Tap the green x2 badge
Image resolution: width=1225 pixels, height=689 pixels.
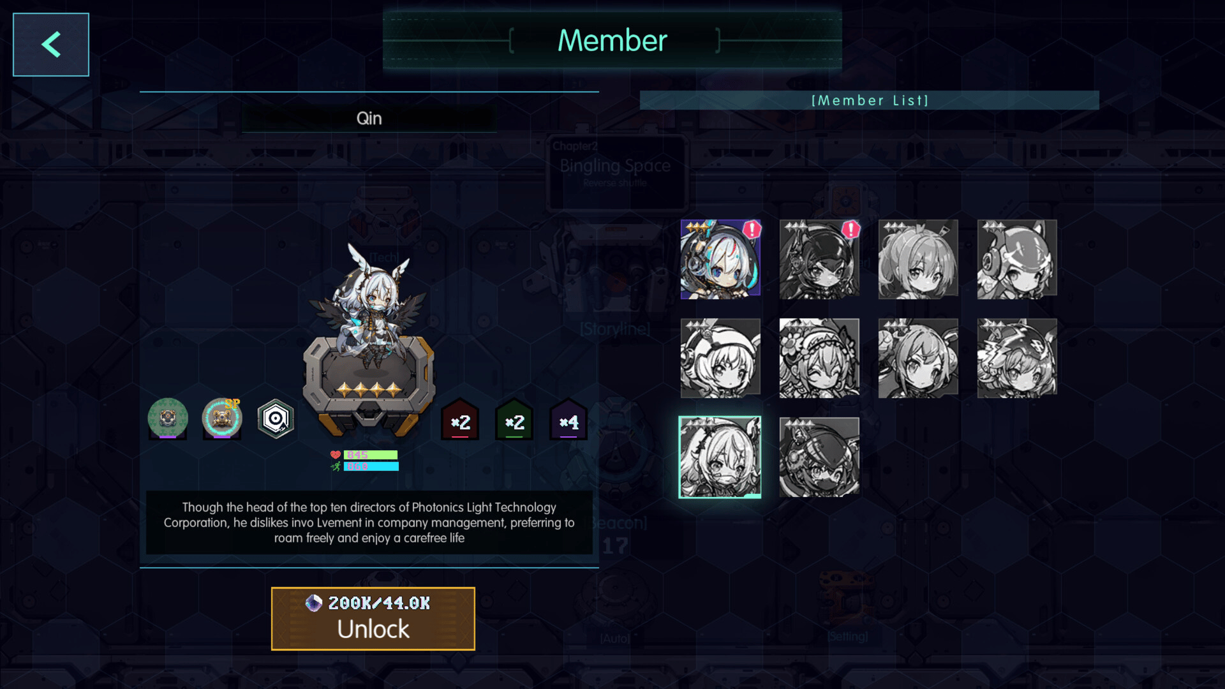[x=514, y=420]
